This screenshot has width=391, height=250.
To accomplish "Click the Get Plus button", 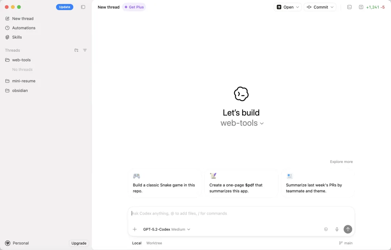I will (x=134, y=7).
